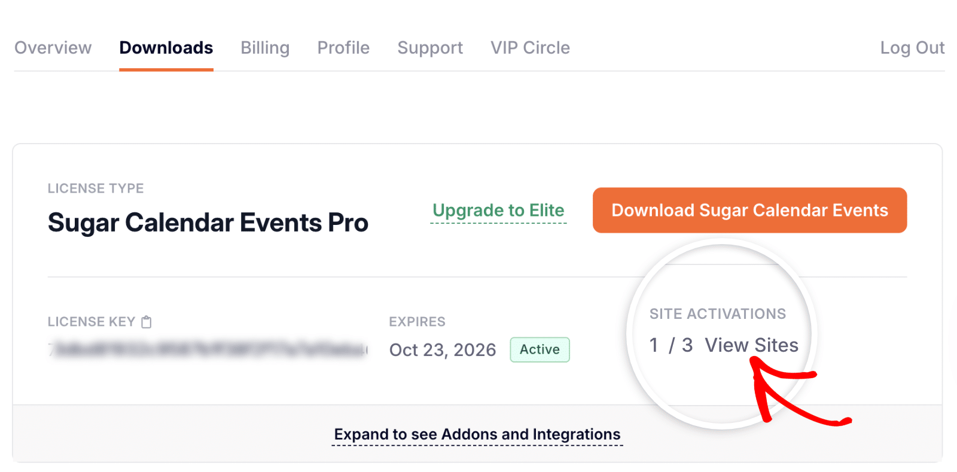
Task: Click View Sites under Site Activations
Action: click(751, 345)
